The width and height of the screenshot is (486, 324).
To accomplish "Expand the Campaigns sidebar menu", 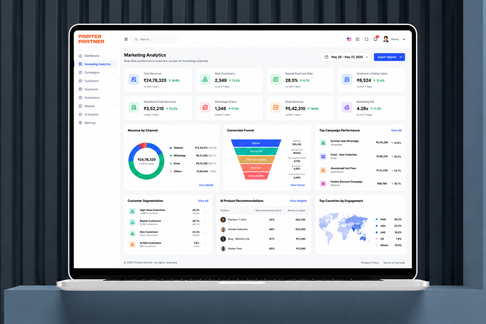I will tap(114, 73).
